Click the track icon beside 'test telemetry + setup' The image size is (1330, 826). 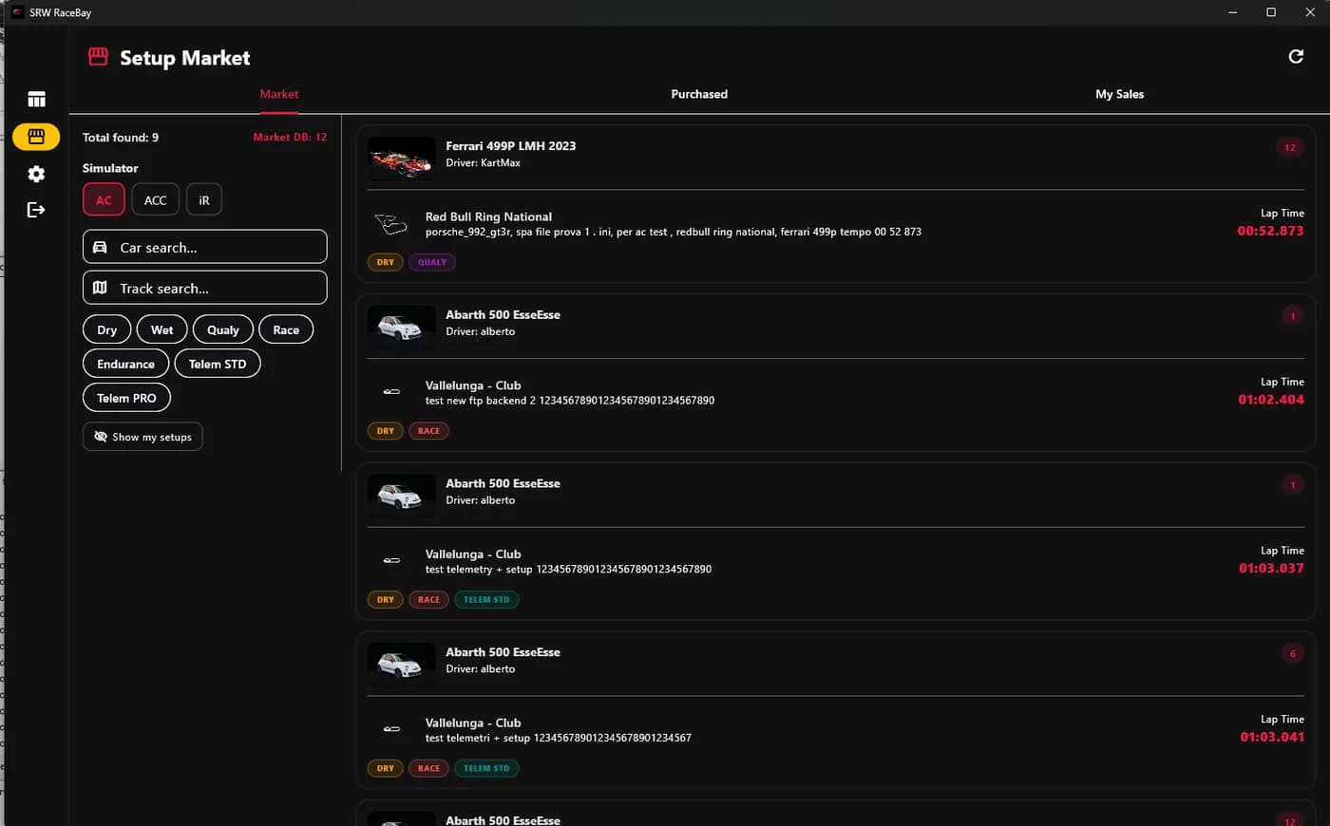pyautogui.click(x=391, y=560)
